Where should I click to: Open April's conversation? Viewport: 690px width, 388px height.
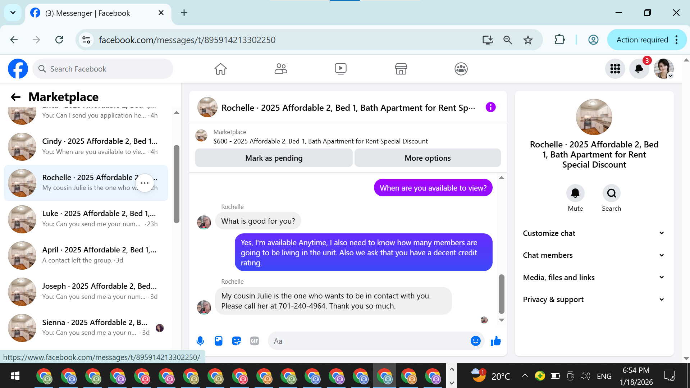pos(86,255)
